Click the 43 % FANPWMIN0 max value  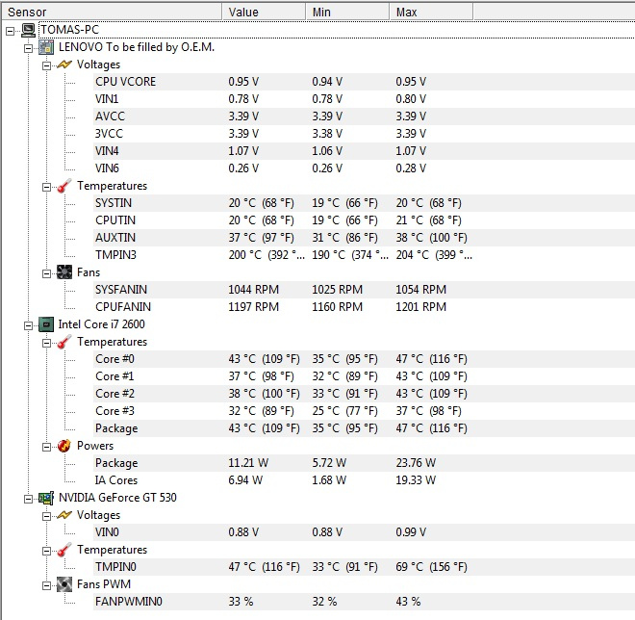click(x=408, y=602)
